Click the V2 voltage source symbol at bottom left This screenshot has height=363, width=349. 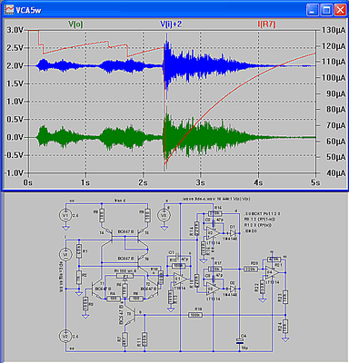tap(65, 336)
